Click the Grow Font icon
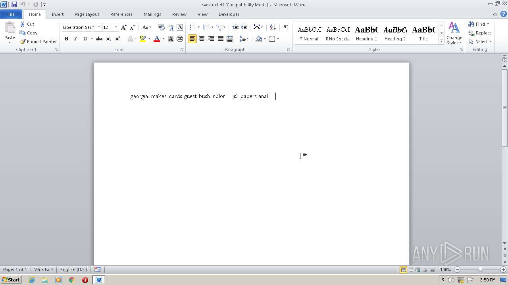 (124, 27)
